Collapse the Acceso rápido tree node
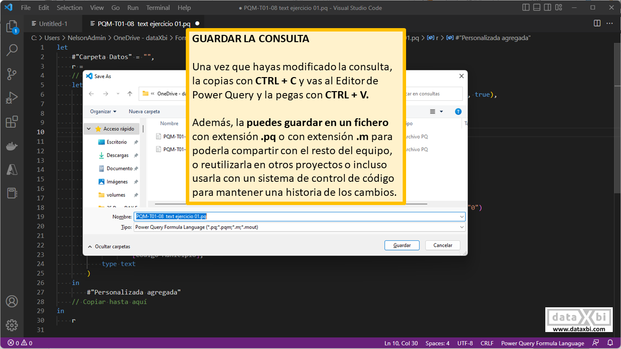 click(x=89, y=129)
